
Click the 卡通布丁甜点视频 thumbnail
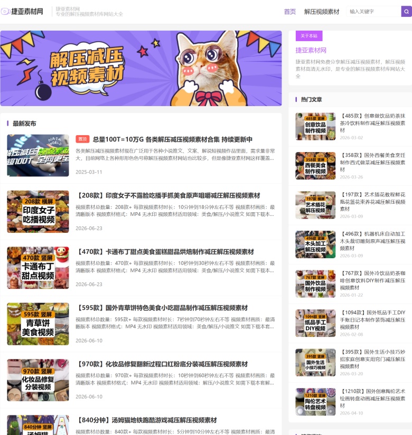pyautogui.click(x=38, y=268)
